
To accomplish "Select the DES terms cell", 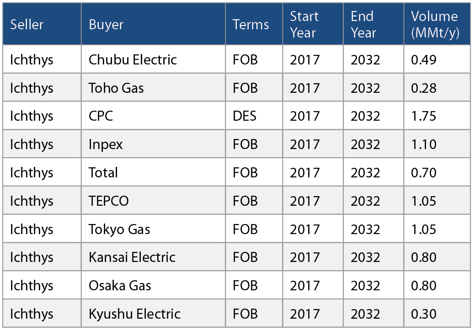I will tap(254, 116).
